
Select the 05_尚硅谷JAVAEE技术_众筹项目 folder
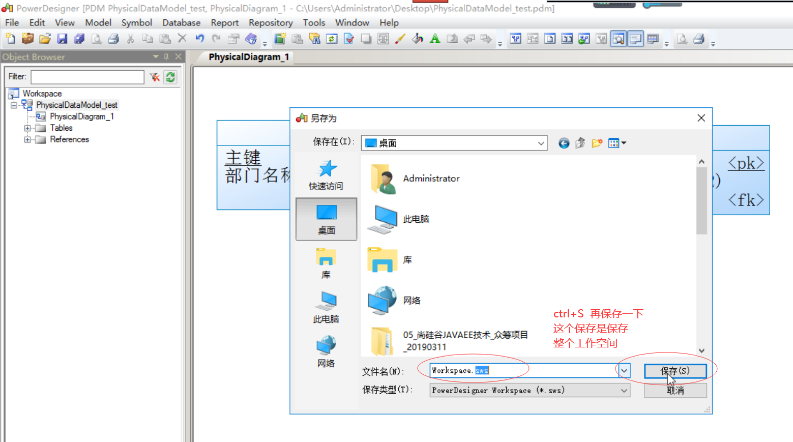[449, 341]
